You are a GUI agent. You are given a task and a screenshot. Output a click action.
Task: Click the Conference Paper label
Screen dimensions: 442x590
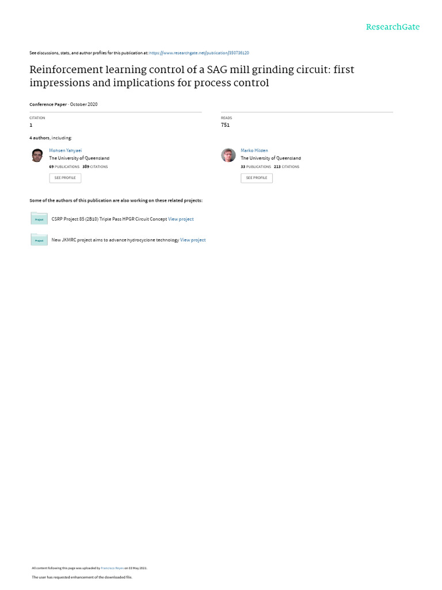click(x=48, y=105)
